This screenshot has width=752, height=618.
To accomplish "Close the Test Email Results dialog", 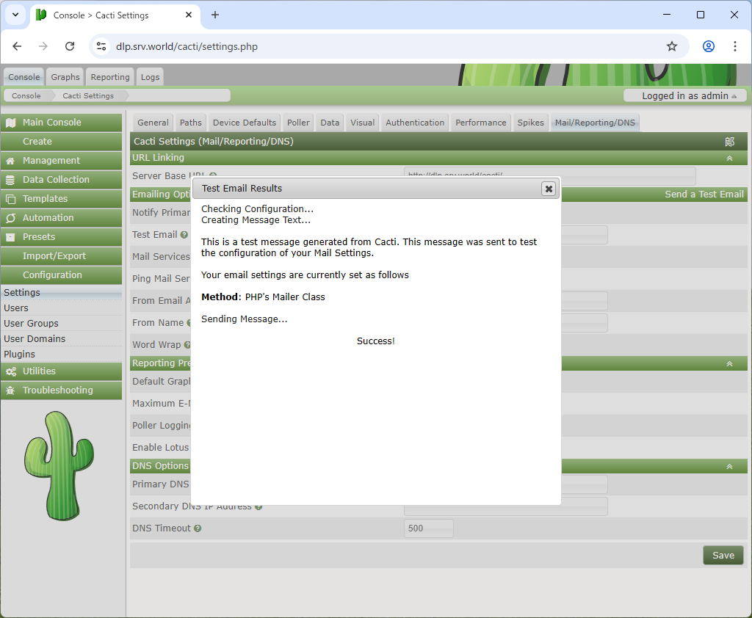I will point(548,189).
